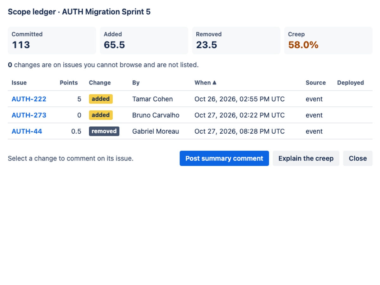
Task: Click the ascending sort arrow icon
Action: pos(214,83)
